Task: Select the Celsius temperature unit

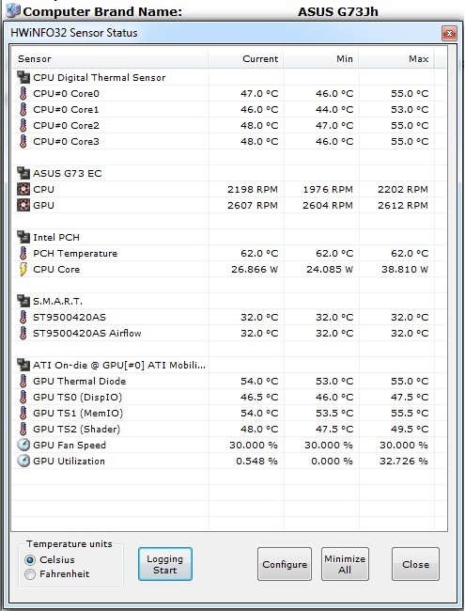Action: pos(30,560)
